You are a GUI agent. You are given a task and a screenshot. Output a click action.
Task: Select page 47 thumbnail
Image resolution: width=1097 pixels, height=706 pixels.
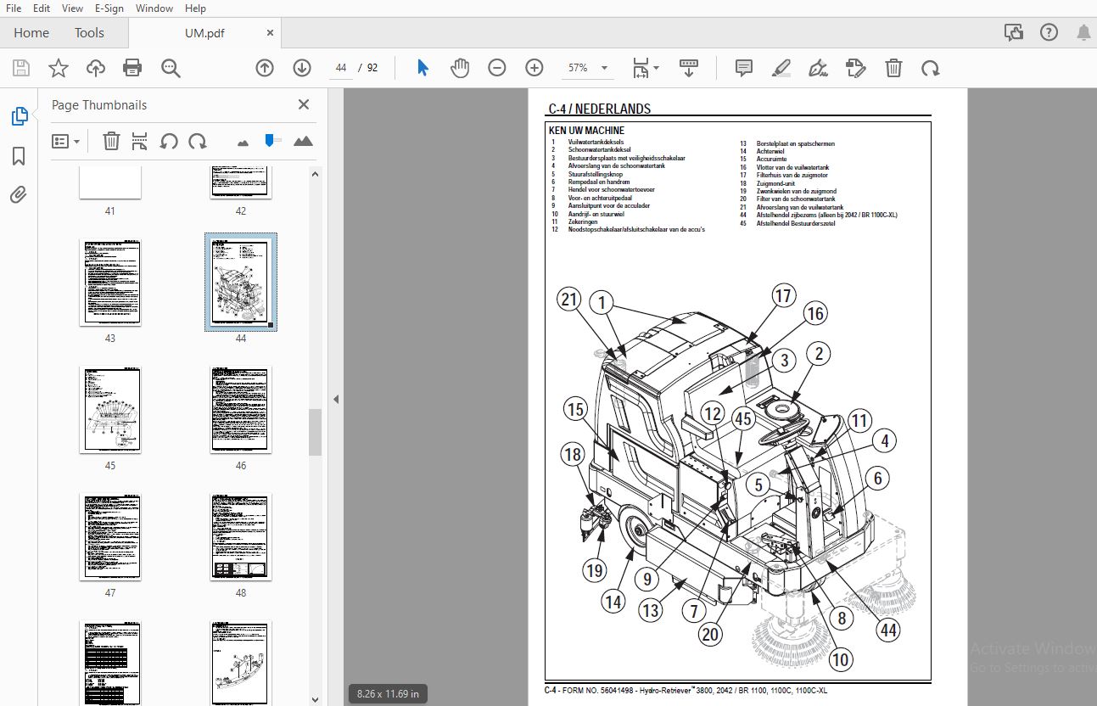pyautogui.click(x=110, y=536)
